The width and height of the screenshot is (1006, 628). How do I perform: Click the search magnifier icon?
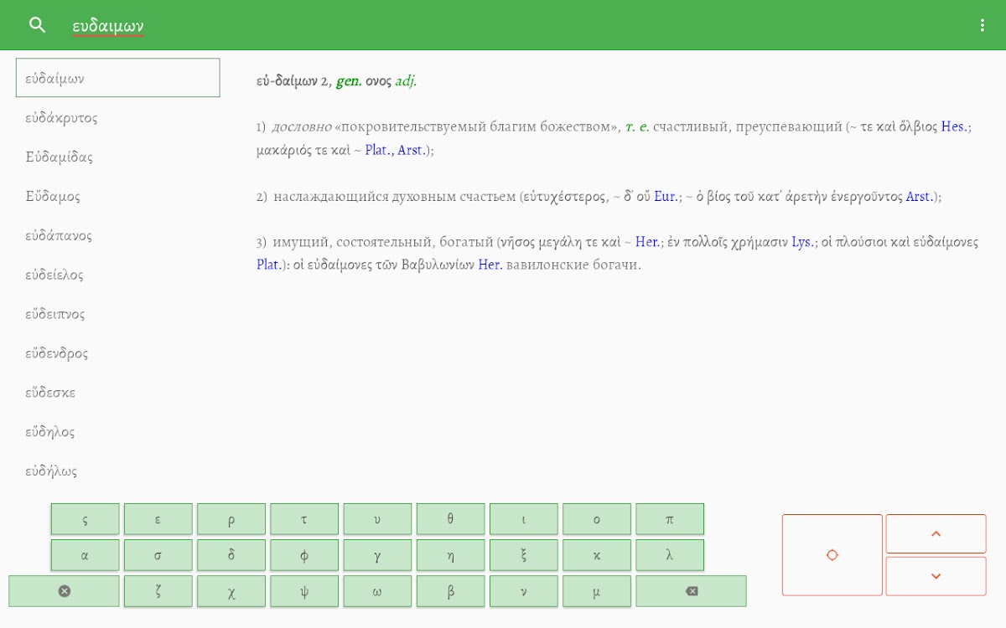point(37,25)
